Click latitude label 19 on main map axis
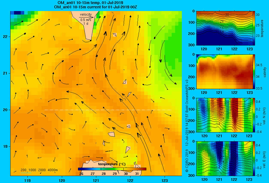Screen dimensions: 269x183 pos(5,146)
